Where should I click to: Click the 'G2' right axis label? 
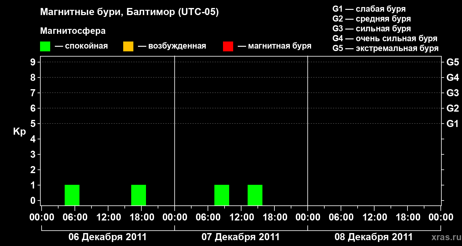click(x=453, y=108)
